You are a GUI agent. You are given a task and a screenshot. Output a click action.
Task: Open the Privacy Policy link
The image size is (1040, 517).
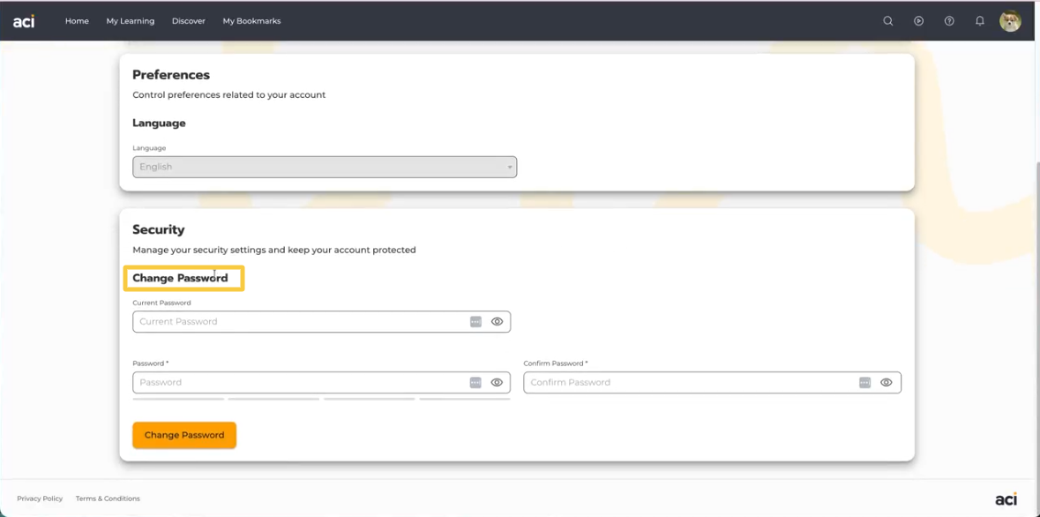(40, 498)
